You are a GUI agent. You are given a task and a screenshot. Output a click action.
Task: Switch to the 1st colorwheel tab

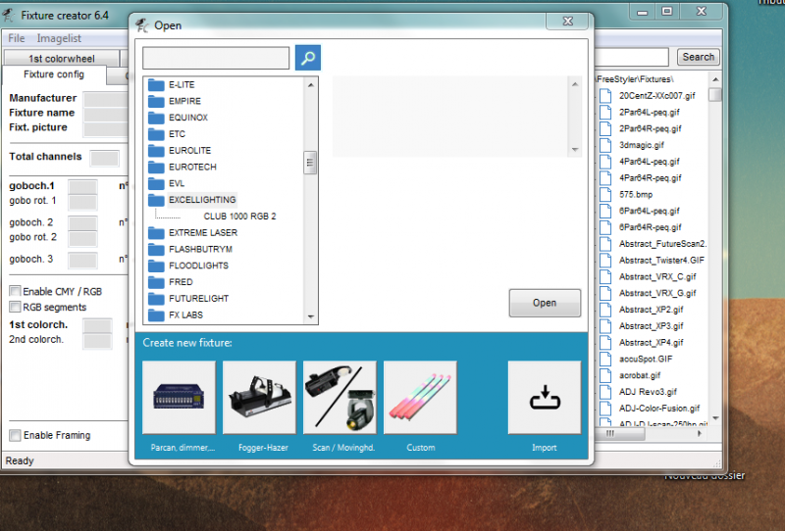click(62, 59)
